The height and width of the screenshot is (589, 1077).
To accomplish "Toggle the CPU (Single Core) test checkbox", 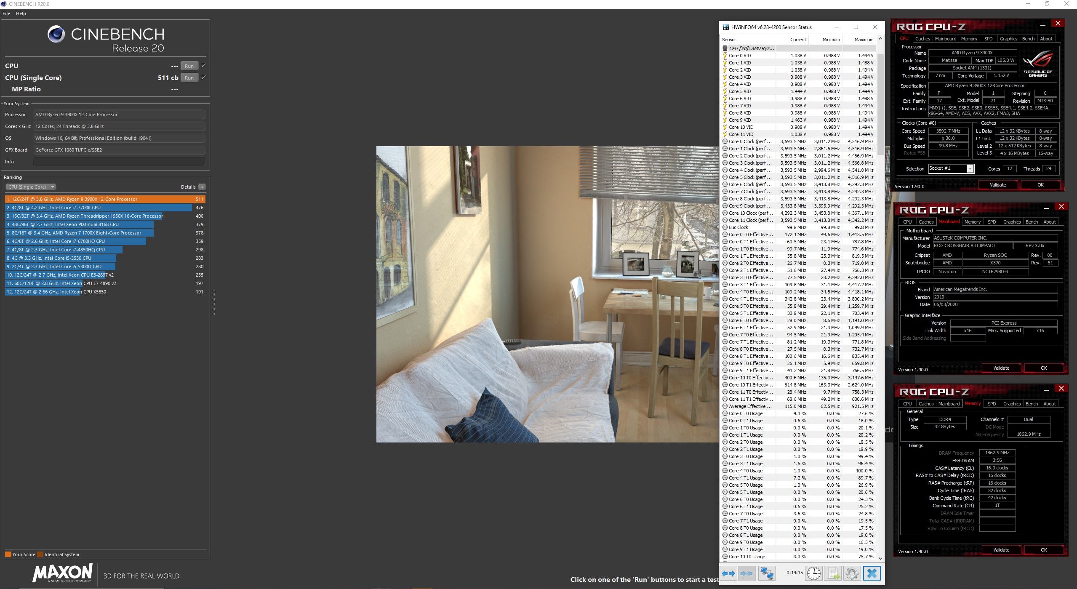I will (x=203, y=77).
